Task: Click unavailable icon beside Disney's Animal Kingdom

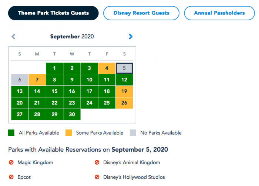Action: point(97,162)
